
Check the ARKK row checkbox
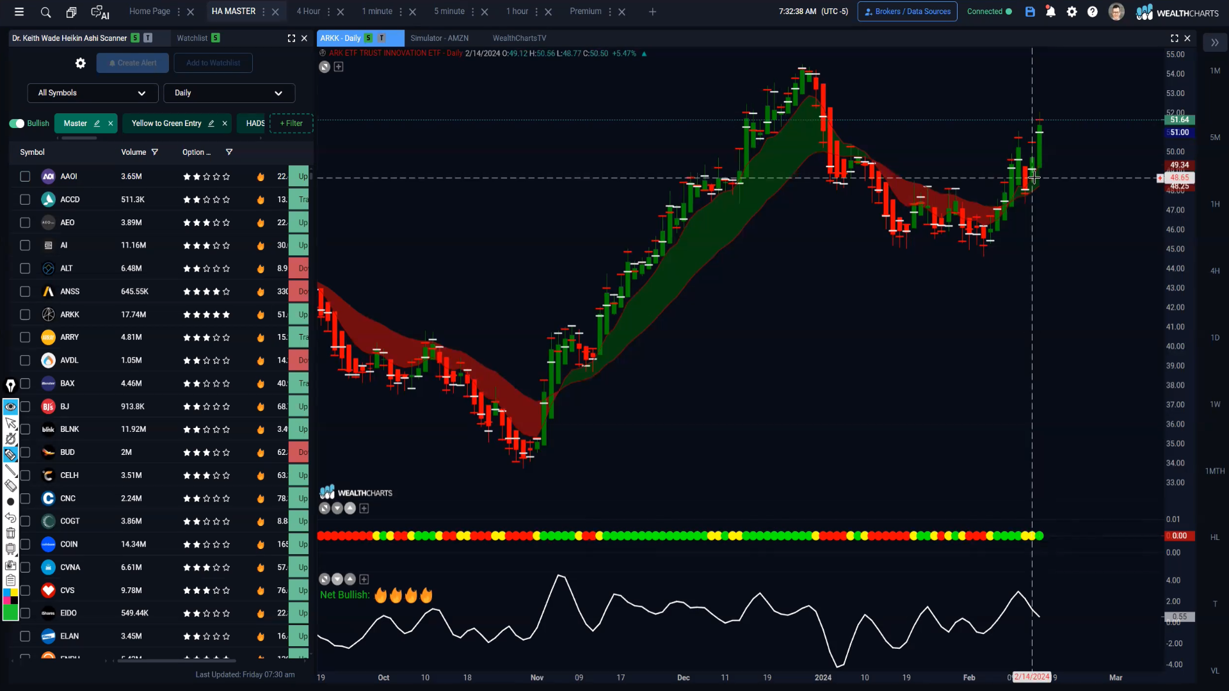click(25, 315)
